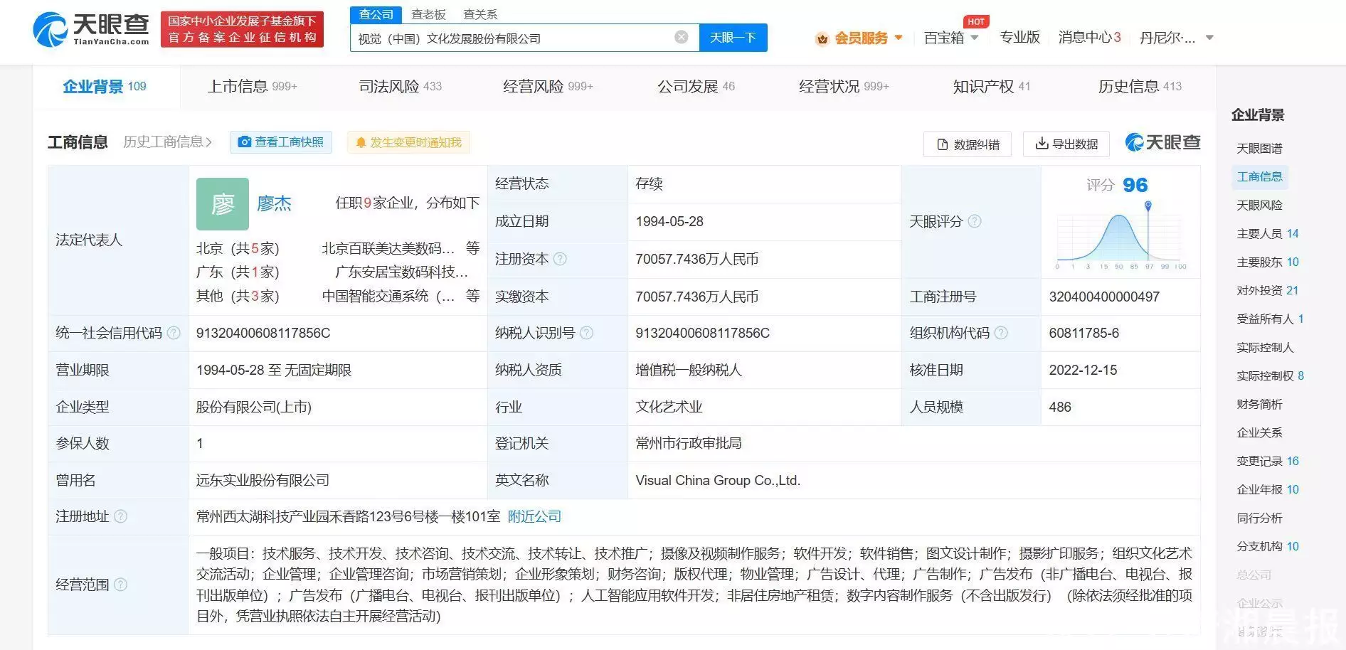Screen dimensions: 1346x650
Task: Expand the 百宝箱 dropdown
Action: pos(950,38)
